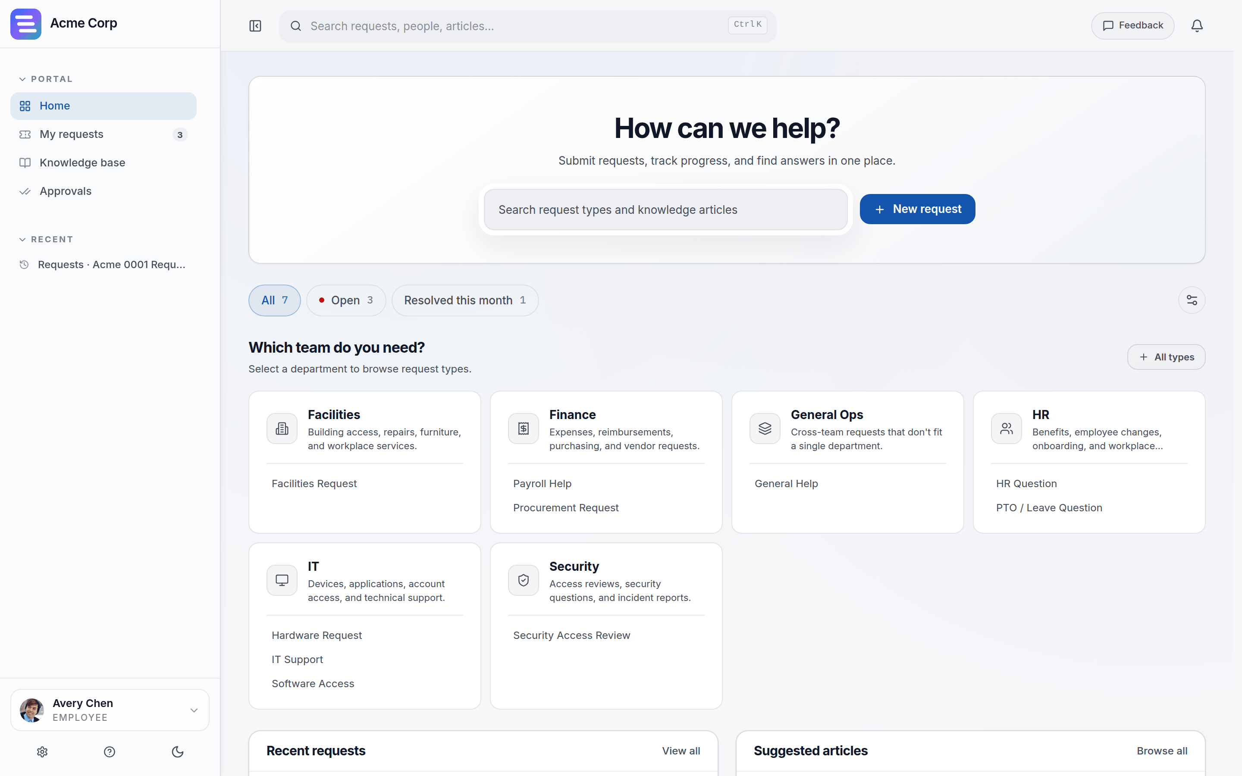The height and width of the screenshot is (776, 1242).
Task: Click View all for Recent requests
Action: (681, 751)
